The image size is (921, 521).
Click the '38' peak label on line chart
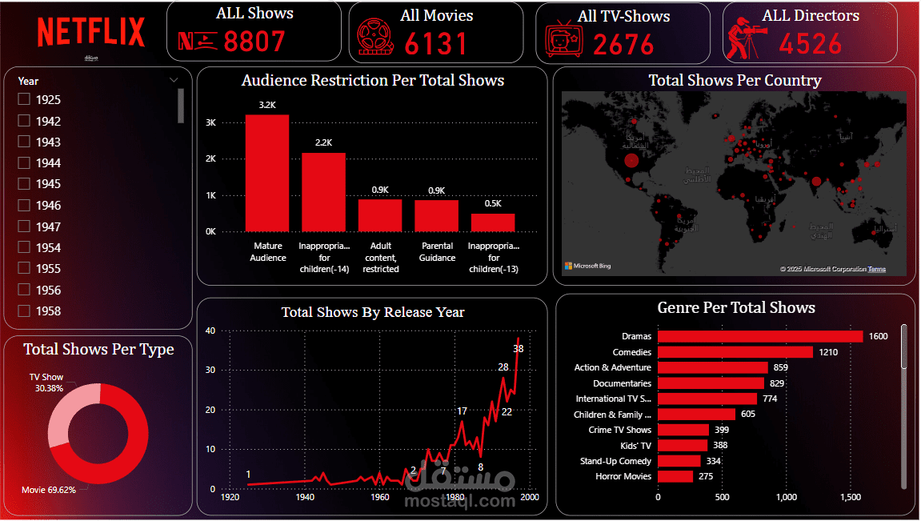tap(518, 349)
